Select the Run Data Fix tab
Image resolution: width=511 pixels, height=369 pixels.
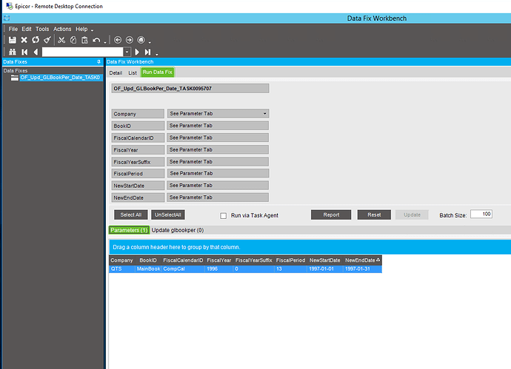coord(158,72)
